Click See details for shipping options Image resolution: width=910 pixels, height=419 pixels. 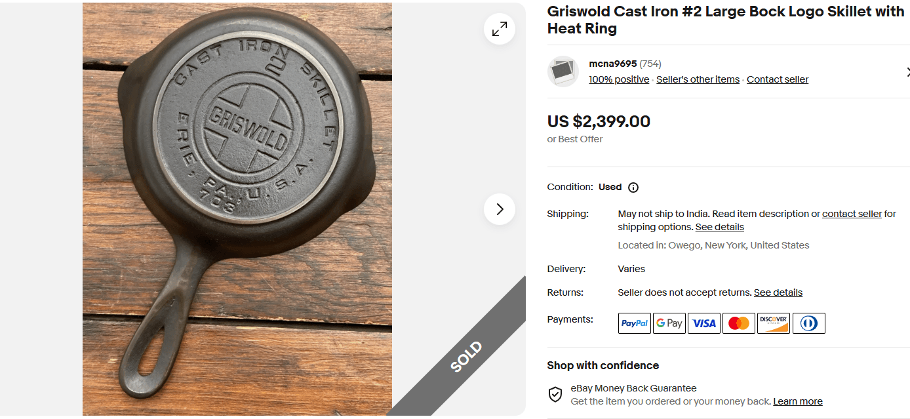(719, 226)
